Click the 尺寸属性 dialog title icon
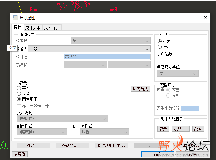This screenshot has height=160, width=216. 16,18
